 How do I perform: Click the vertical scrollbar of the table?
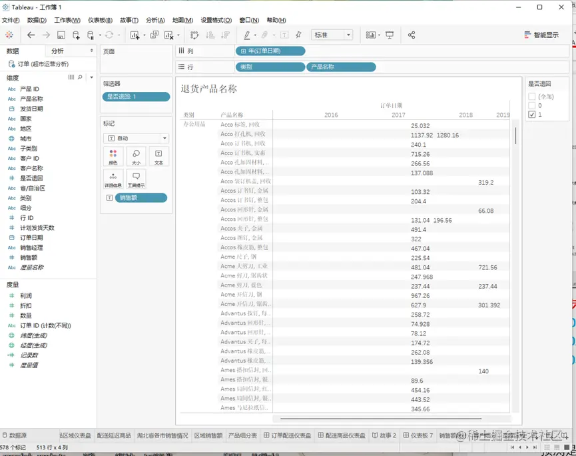click(x=515, y=135)
